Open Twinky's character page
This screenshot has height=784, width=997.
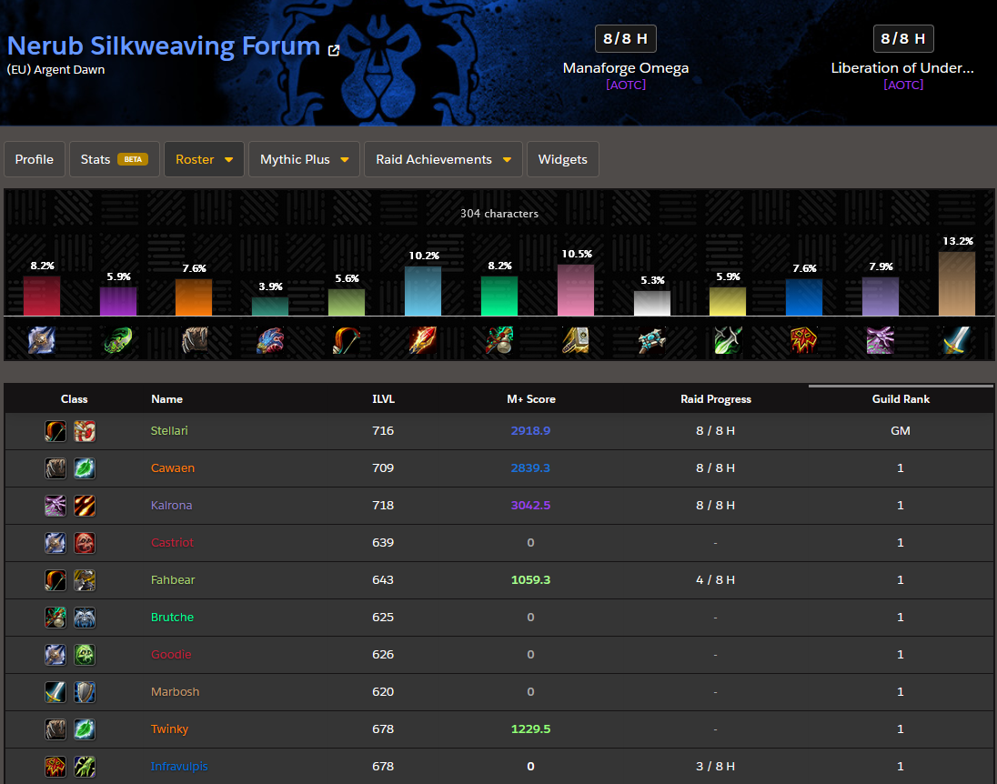(x=169, y=729)
